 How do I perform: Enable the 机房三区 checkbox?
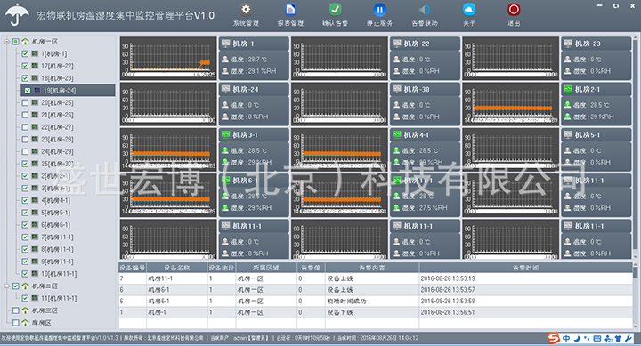pos(15,311)
